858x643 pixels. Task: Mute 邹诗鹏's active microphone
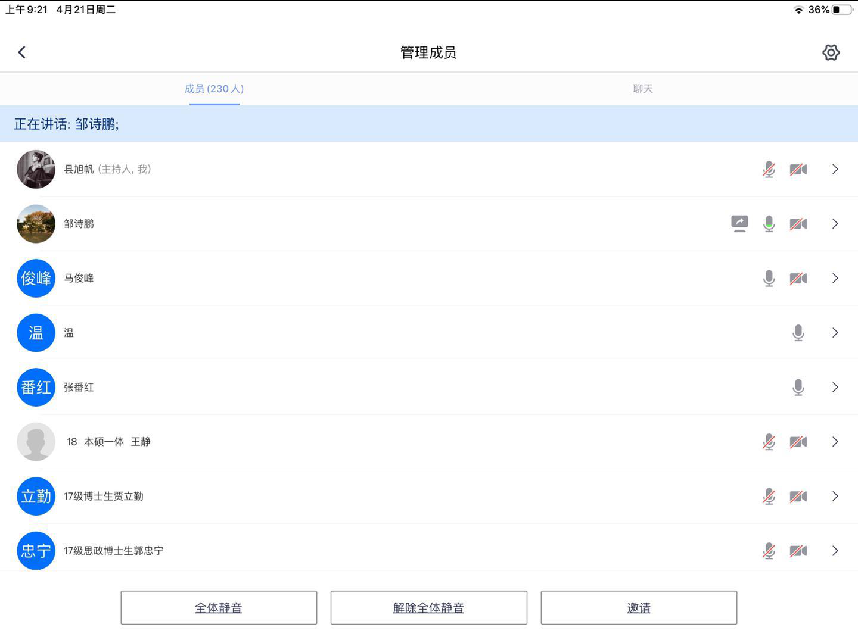[x=769, y=224]
